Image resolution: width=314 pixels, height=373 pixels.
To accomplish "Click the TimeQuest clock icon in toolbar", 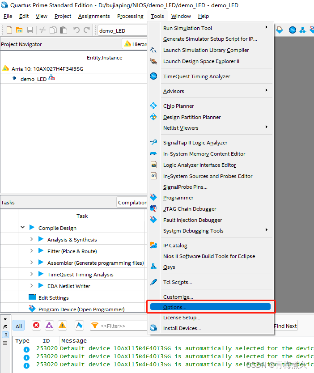I will (x=293, y=30).
